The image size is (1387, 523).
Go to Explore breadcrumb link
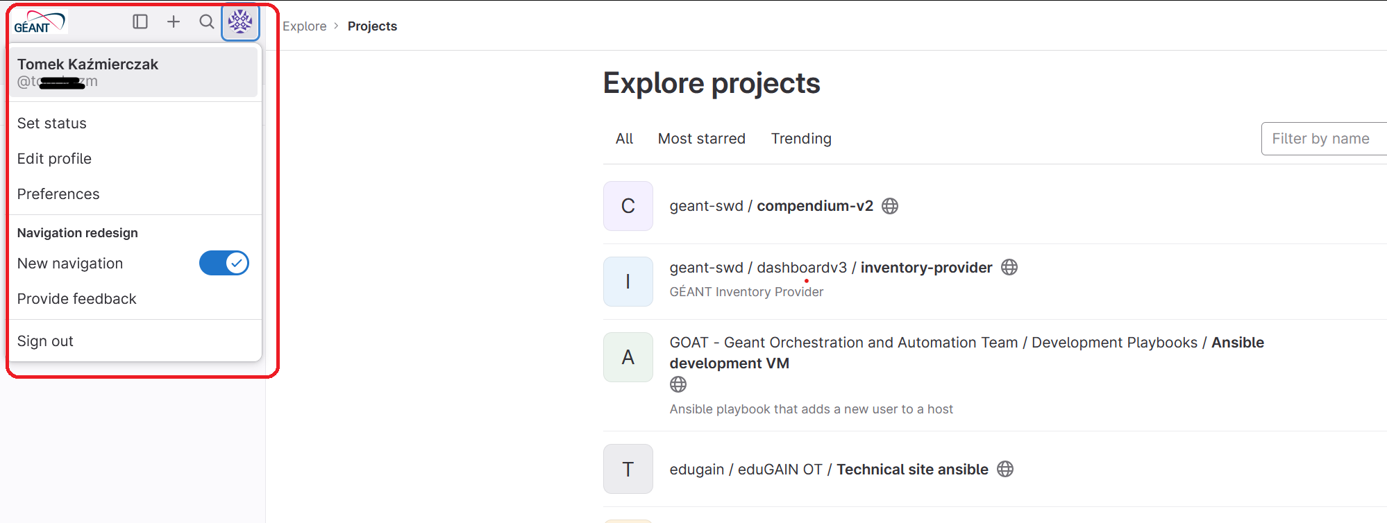pyautogui.click(x=304, y=26)
